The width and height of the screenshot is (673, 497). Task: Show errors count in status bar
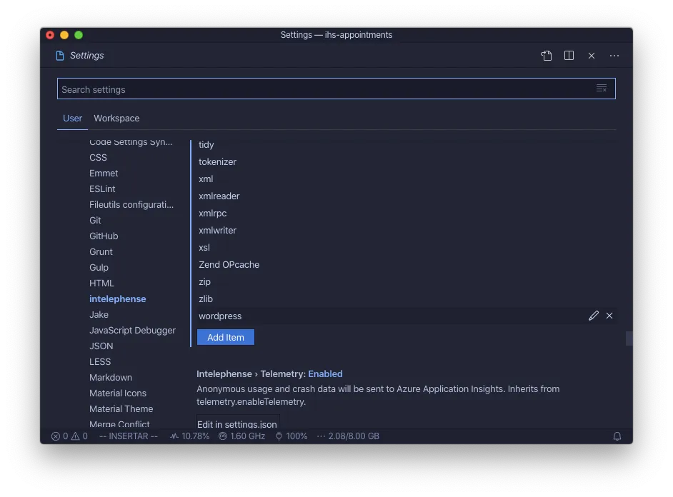tap(60, 436)
